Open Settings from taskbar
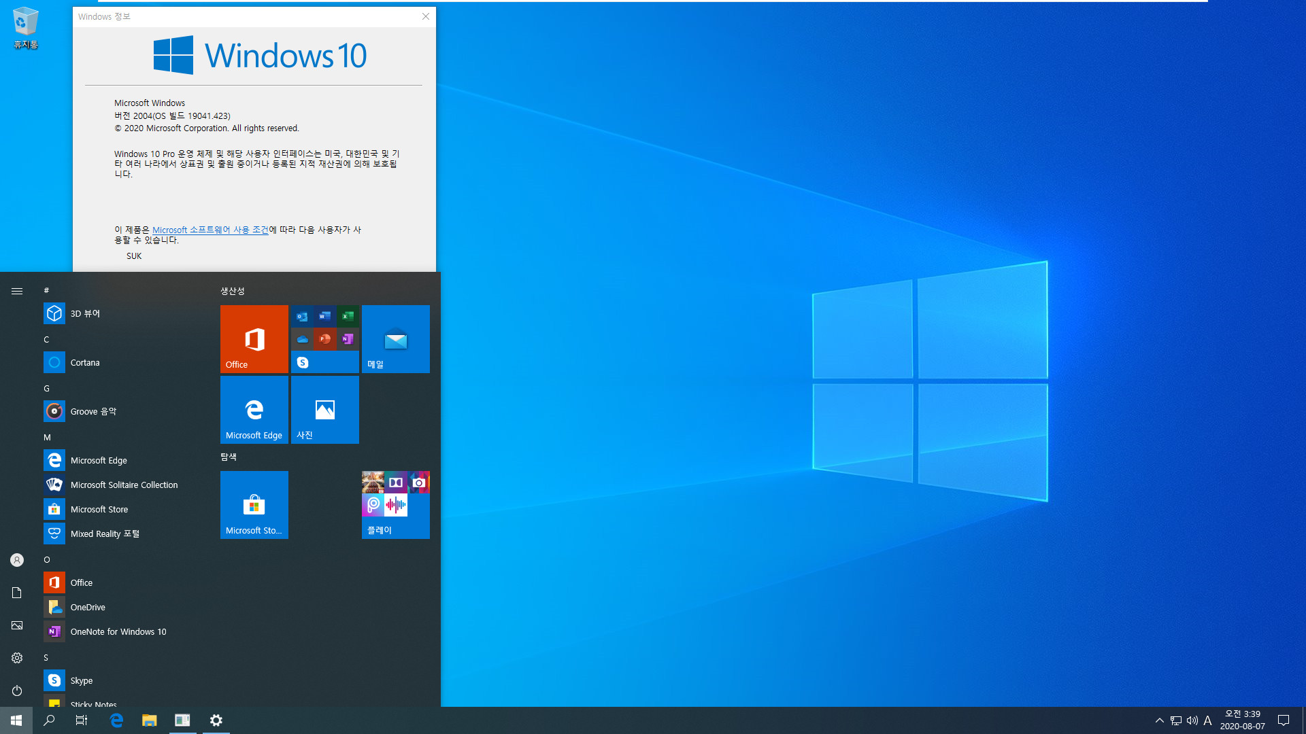The height and width of the screenshot is (734, 1306). point(215,720)
